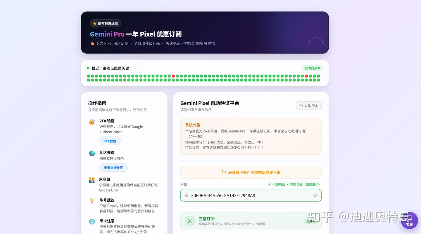Image resolution: width=421 pixels, height=234 pixels.
Task: Click the Gemini Pro 一年 Pixel 优惠订阅 heading
Action: pos(136,34)
